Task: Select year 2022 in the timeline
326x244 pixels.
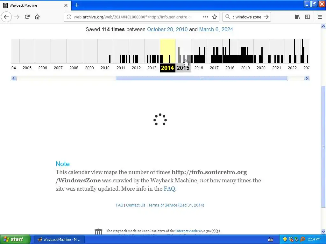Action: point(292,68)
